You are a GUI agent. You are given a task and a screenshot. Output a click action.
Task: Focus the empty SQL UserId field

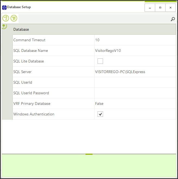pos(135,82)
